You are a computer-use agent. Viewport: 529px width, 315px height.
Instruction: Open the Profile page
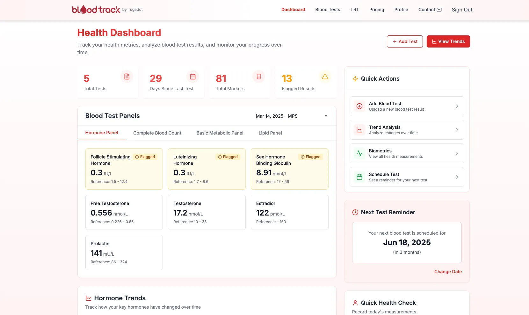coord(401,10)
